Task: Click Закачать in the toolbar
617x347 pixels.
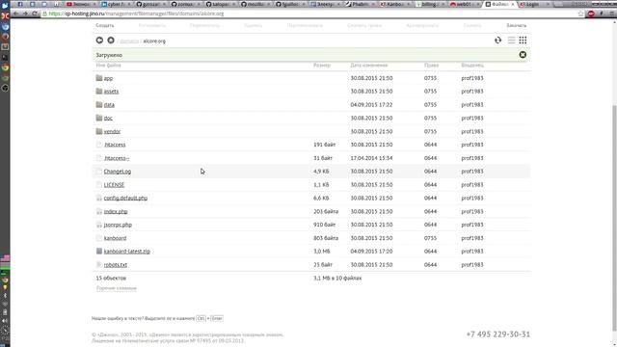Action: click(x=517, y=25)
